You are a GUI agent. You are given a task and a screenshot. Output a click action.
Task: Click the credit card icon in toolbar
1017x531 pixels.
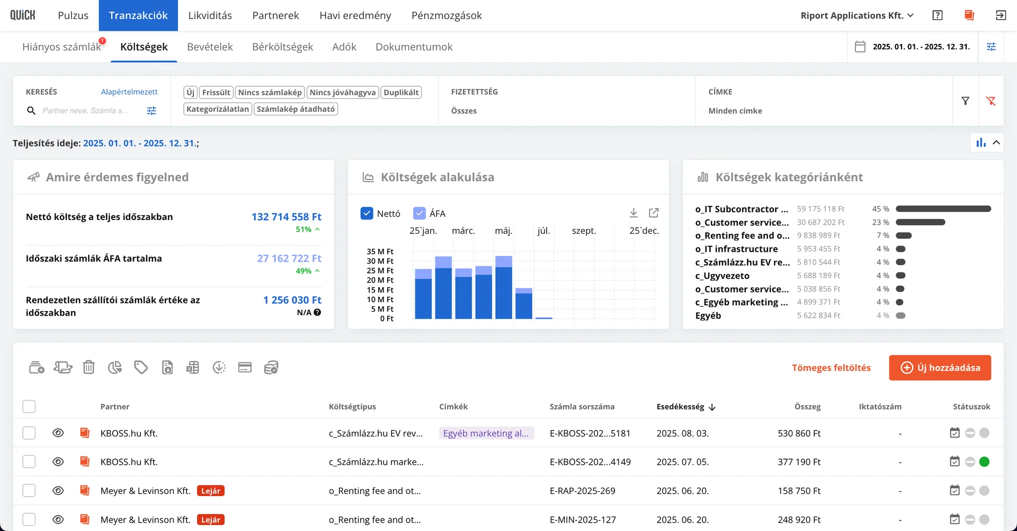click(245, 367)
